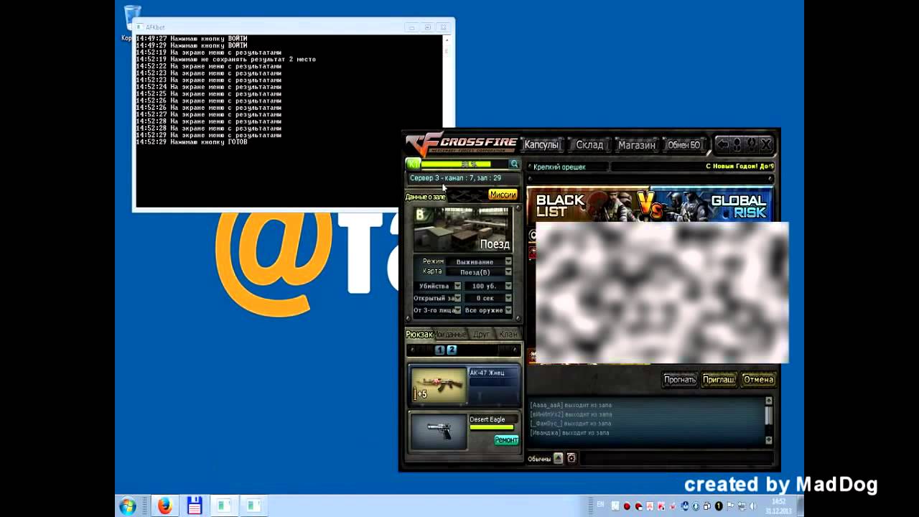Click the chat settings gear icon
Screen dimensions: 919x517
[x=572, y=458]
